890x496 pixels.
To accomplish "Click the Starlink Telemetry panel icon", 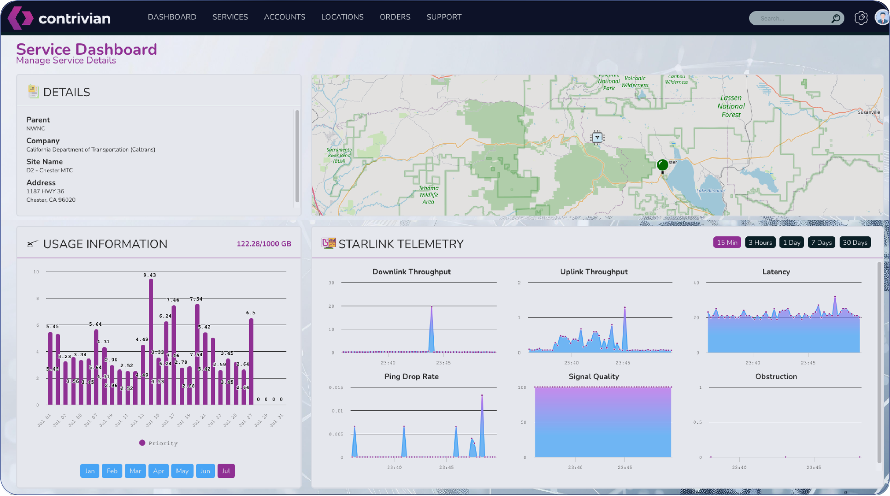I will coord(329,243).
